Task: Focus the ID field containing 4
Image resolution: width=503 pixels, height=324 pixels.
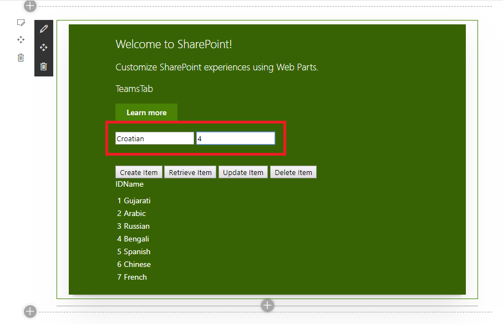Action: [236, 138]
